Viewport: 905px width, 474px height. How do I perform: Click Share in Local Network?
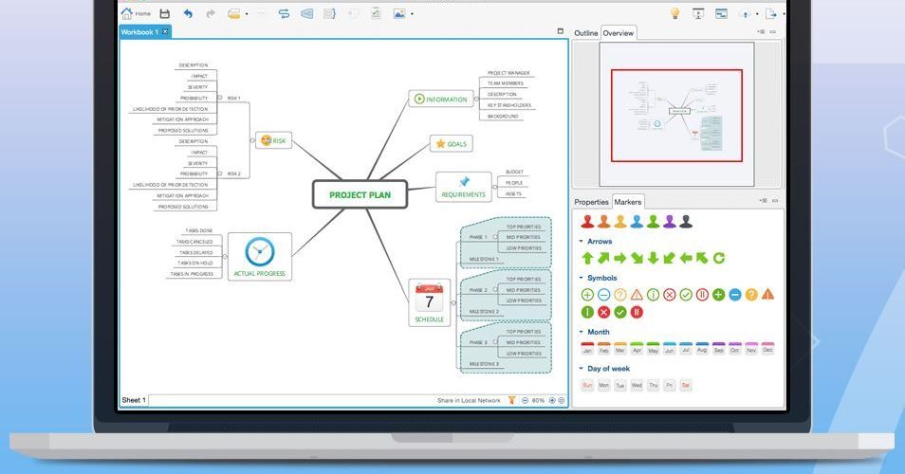click(469, 400)
